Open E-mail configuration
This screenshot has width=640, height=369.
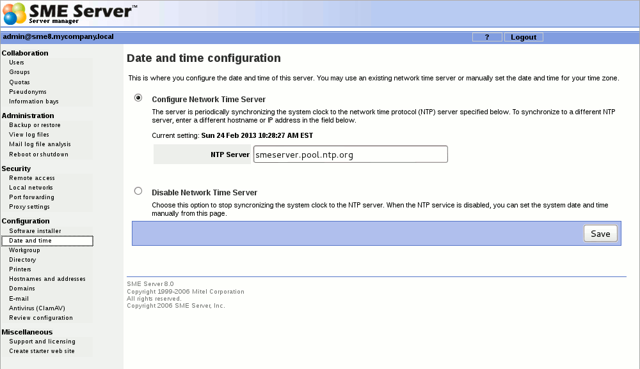tap(19, 299)
